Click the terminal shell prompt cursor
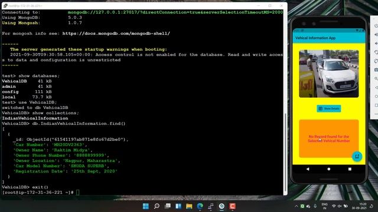The width and height of the screenshot is (378, 212). click(x=77, y=193)
